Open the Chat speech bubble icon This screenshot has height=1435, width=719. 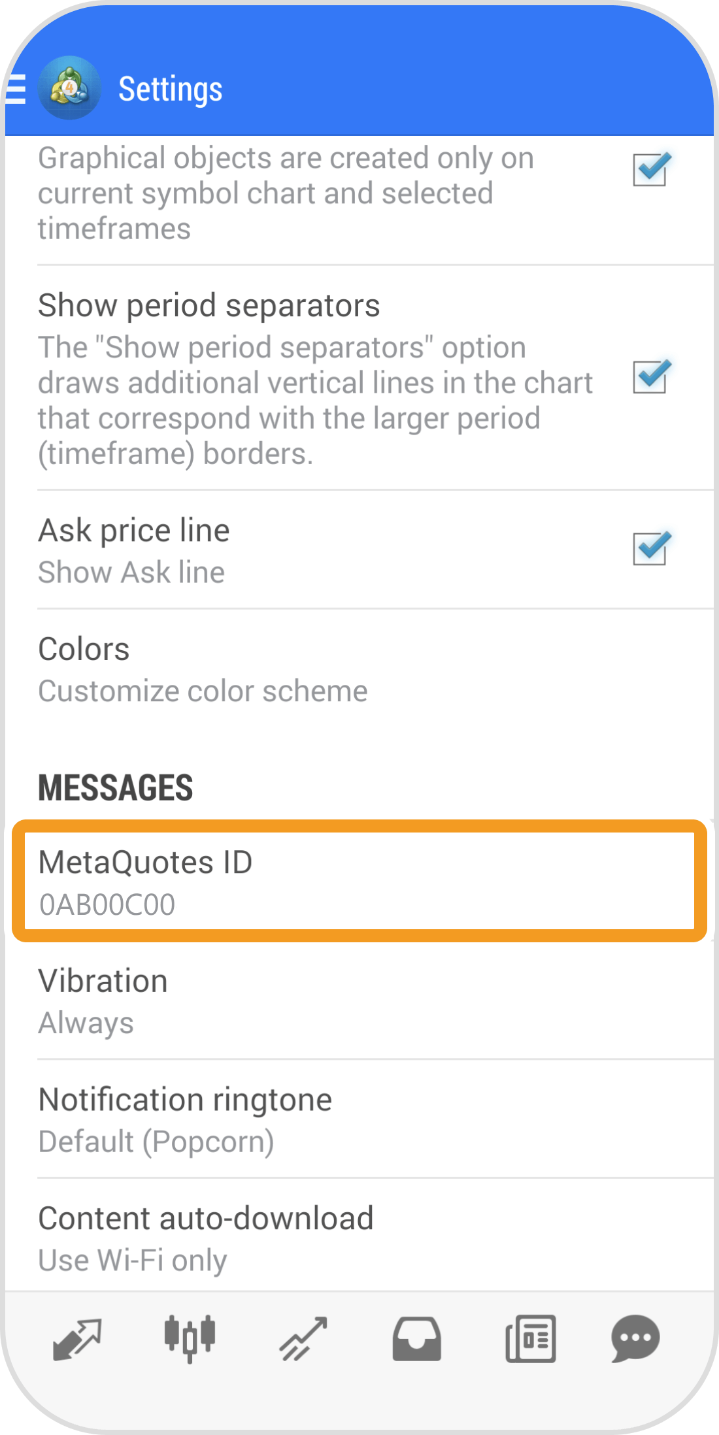pos(635,1339)
